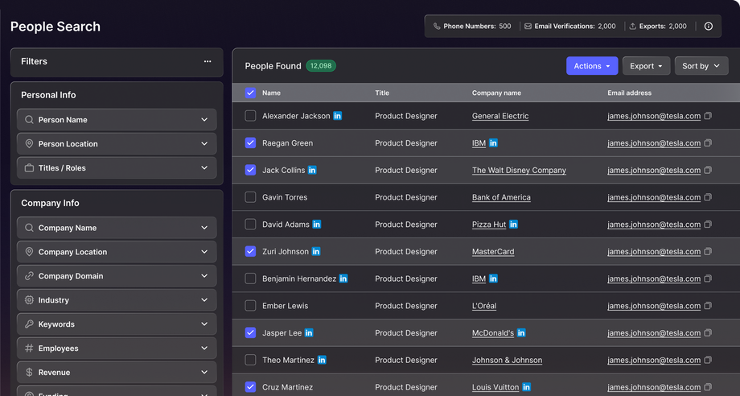Image resolution: width=740 pixels, height=396 pixels.
Task: Uncheck the Jack Collins row checkbox
Action: [x=251, y=170]
